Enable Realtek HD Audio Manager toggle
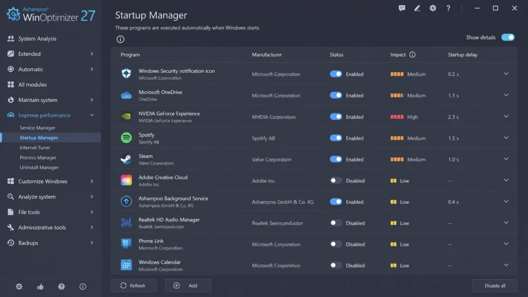 [336, 223]
